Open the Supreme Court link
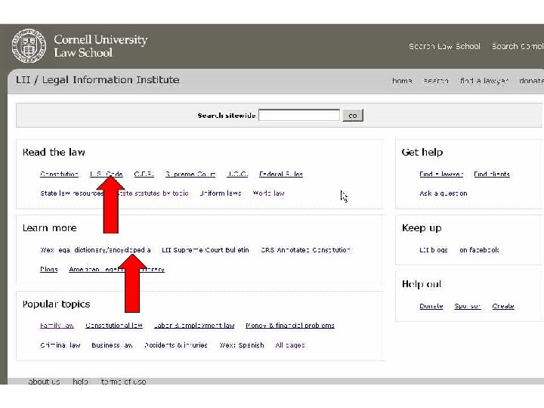Screen dimensions: 544x408 (190, 174)
